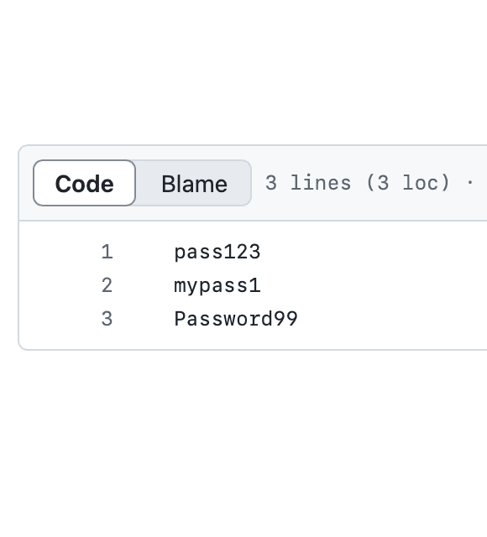Click the digits "99" in third line
The height and width of the screenshot is (537, 487).
[x=285, y=319]
